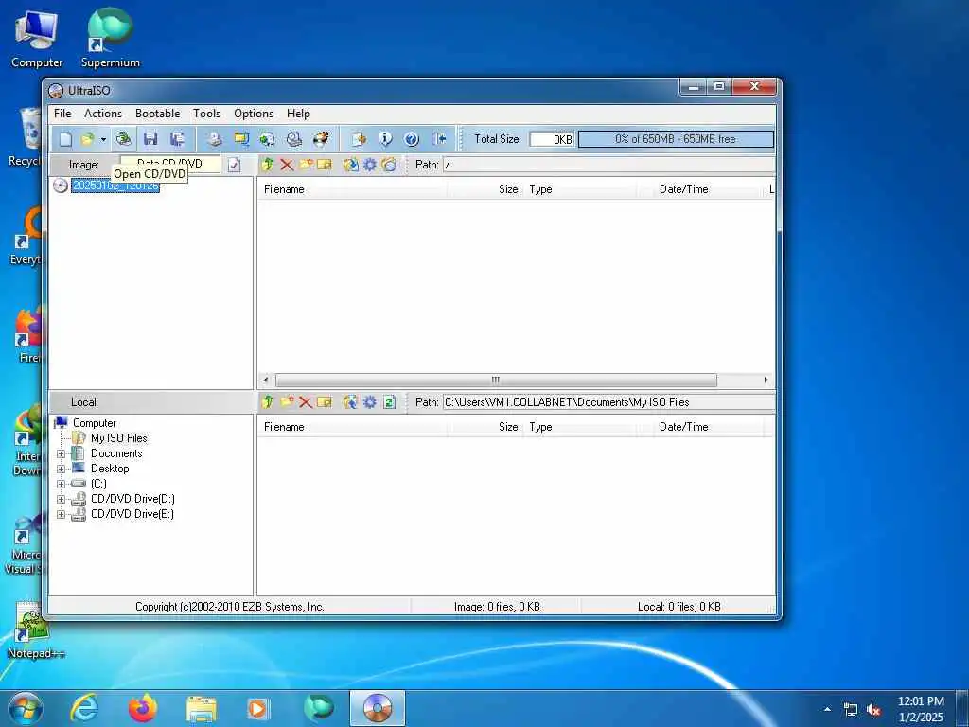Image resolution: width=969 pixels, height=727 pixels.
Task: Click the Save As toolbar icon
Action: 177,139
